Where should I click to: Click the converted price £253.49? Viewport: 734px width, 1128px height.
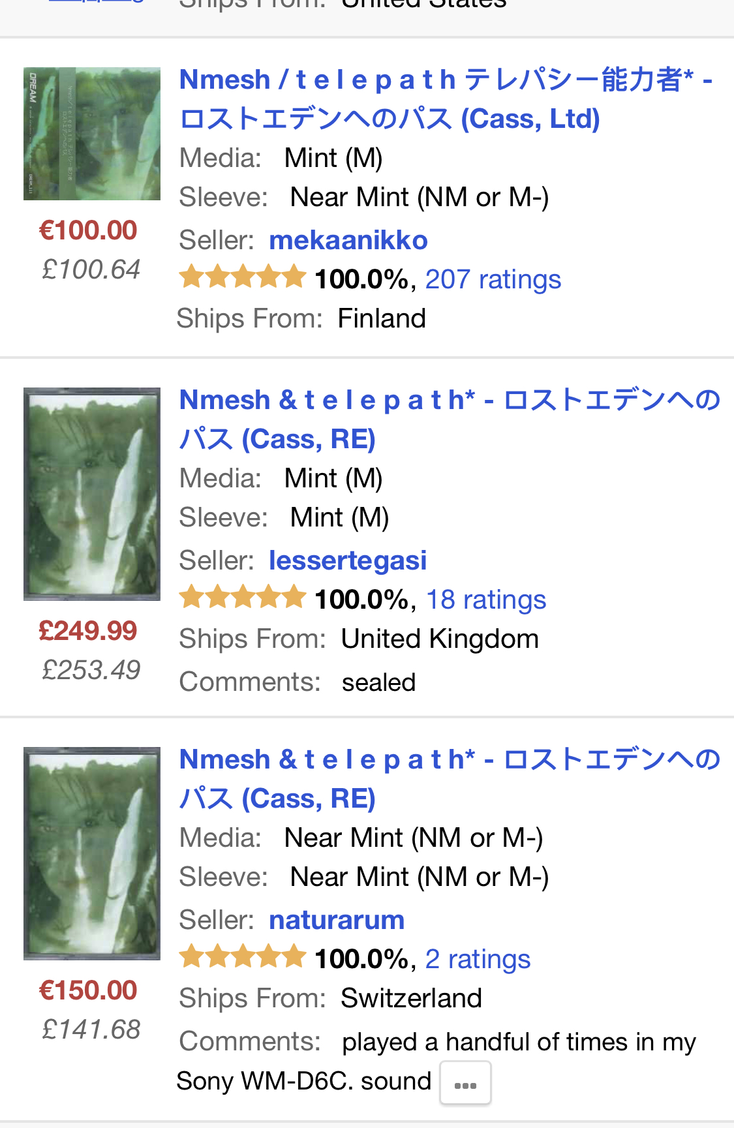coord(91,670)
